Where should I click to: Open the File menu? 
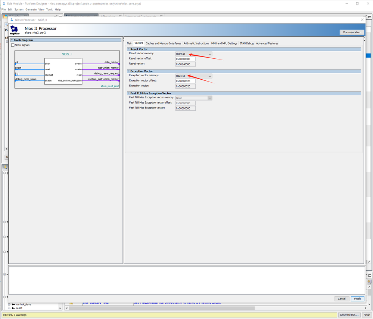click(4, 9)
